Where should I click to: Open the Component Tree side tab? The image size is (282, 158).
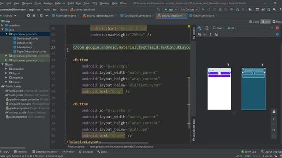click(x=194, y=130)
